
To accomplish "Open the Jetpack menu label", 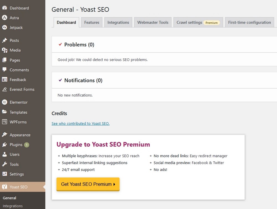I will [16, 27].
